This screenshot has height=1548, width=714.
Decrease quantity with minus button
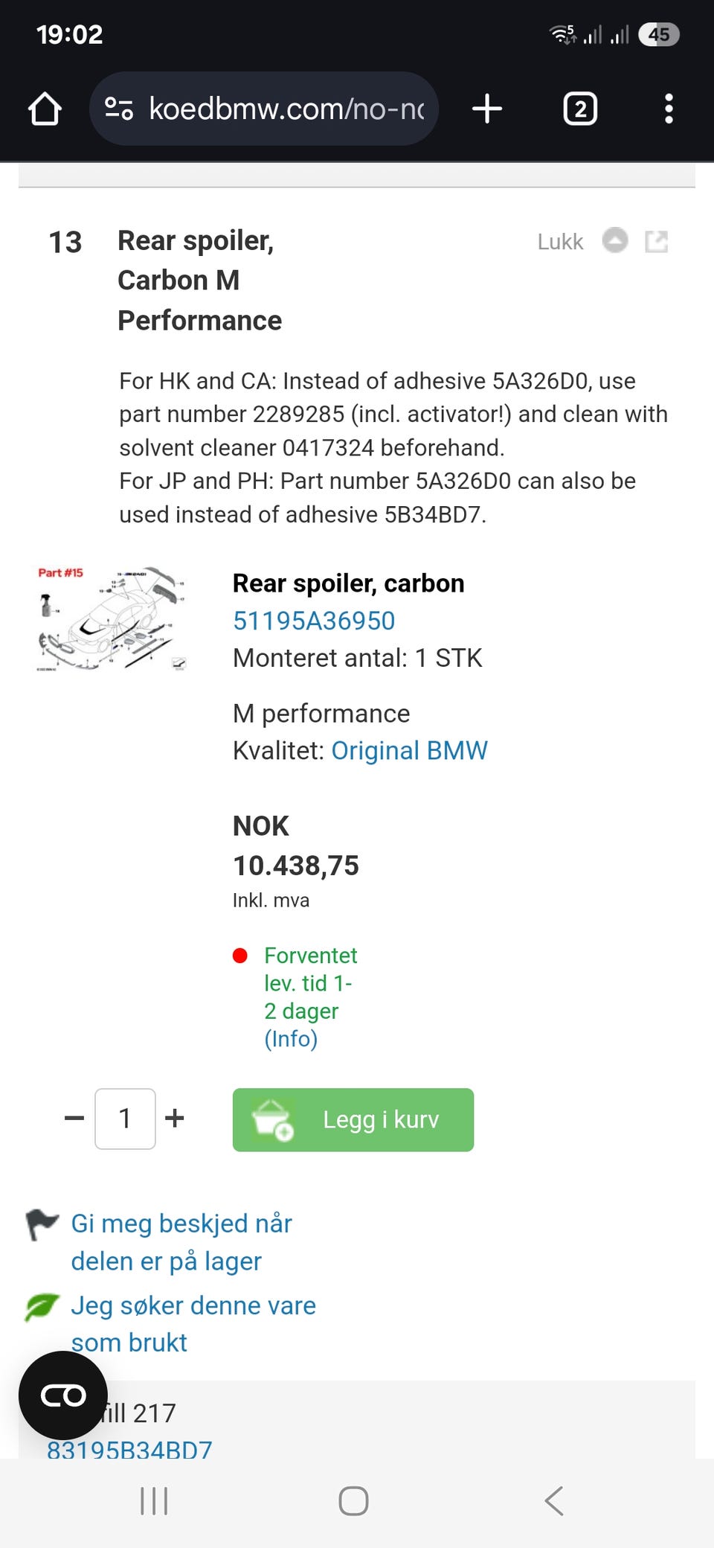[74, 1118]
